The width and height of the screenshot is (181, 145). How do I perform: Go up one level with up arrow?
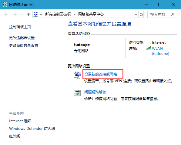point(28,15)
